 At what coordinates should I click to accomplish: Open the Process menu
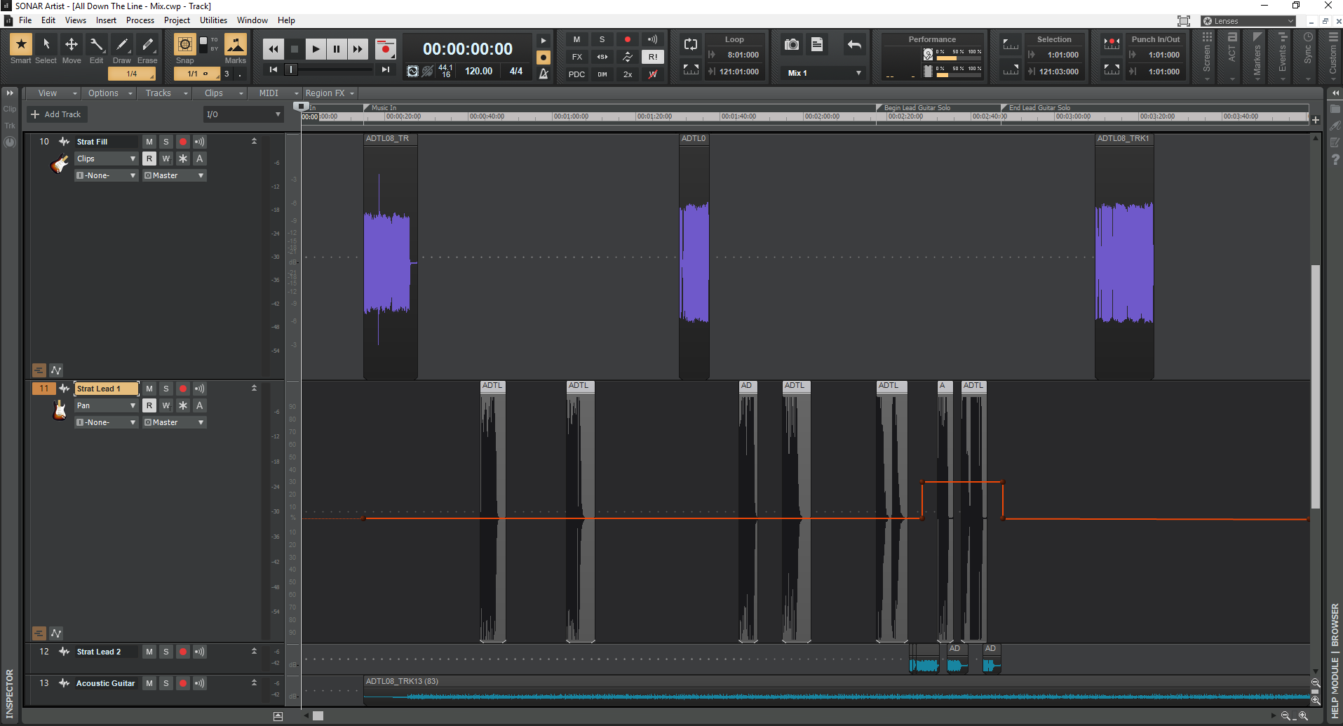point(140,20)
